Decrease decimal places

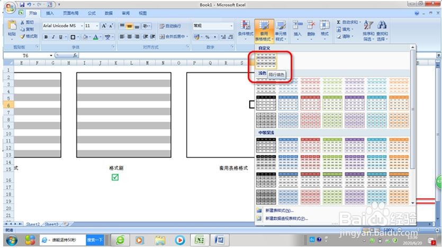[231, 37]
